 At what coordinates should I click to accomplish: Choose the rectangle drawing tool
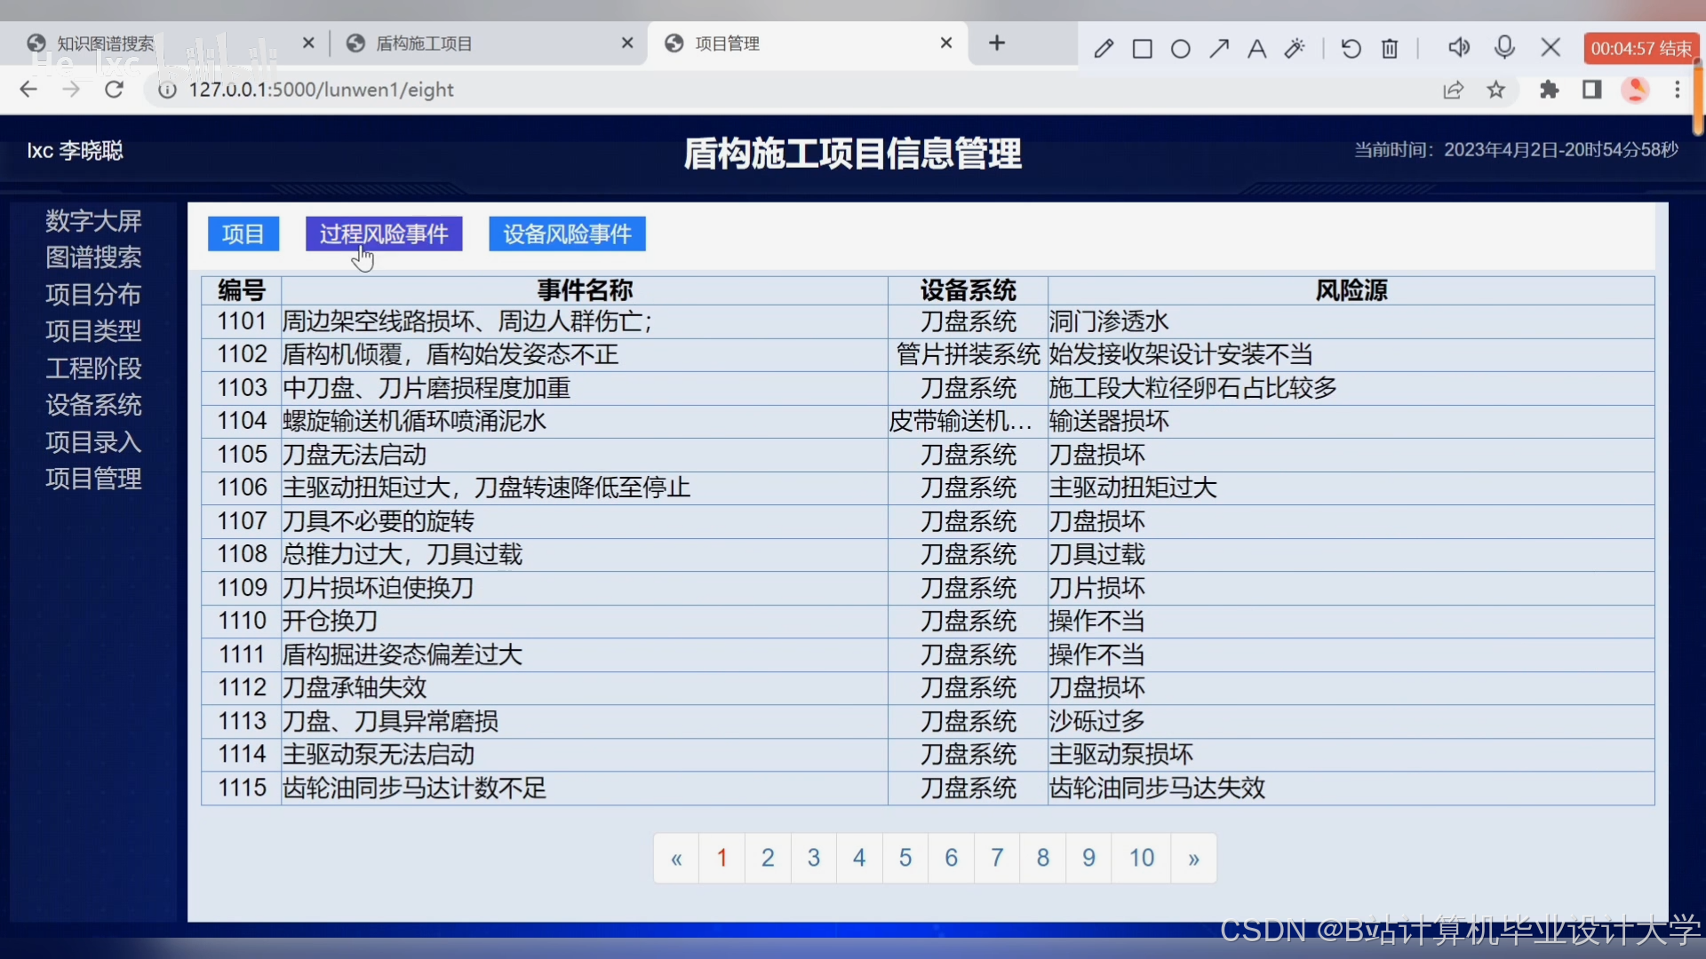1143,48
